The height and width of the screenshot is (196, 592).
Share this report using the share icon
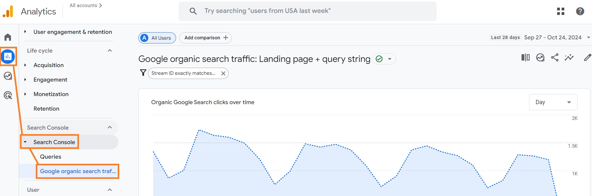[x=555, y=57]
